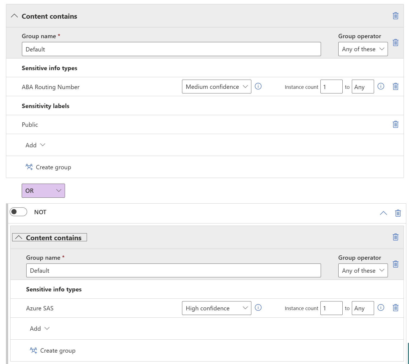
Task: Open the Medium confidence dropdown
Action: click(216, 86)
